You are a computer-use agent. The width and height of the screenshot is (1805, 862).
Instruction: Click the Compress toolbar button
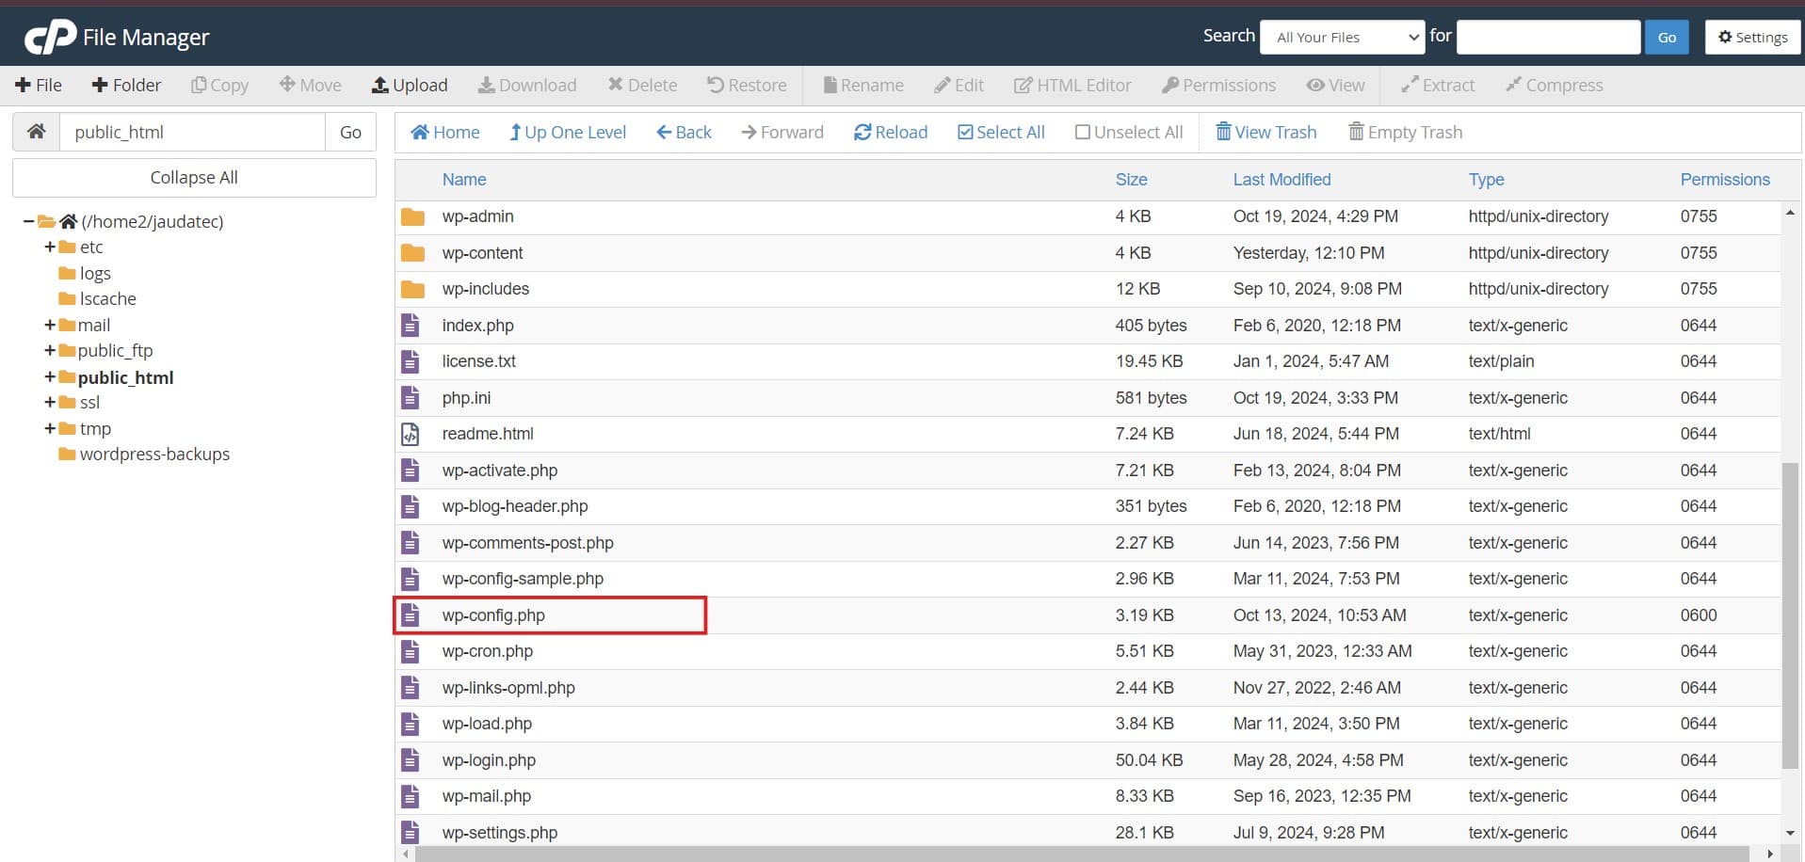(x=1554, y=85)
